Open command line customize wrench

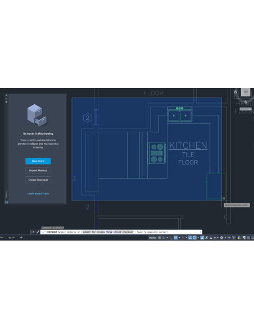38,232
